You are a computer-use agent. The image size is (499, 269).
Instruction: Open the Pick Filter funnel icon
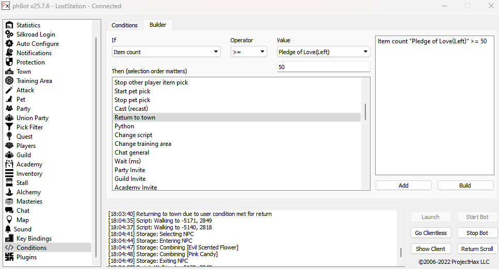pos(9,127)
